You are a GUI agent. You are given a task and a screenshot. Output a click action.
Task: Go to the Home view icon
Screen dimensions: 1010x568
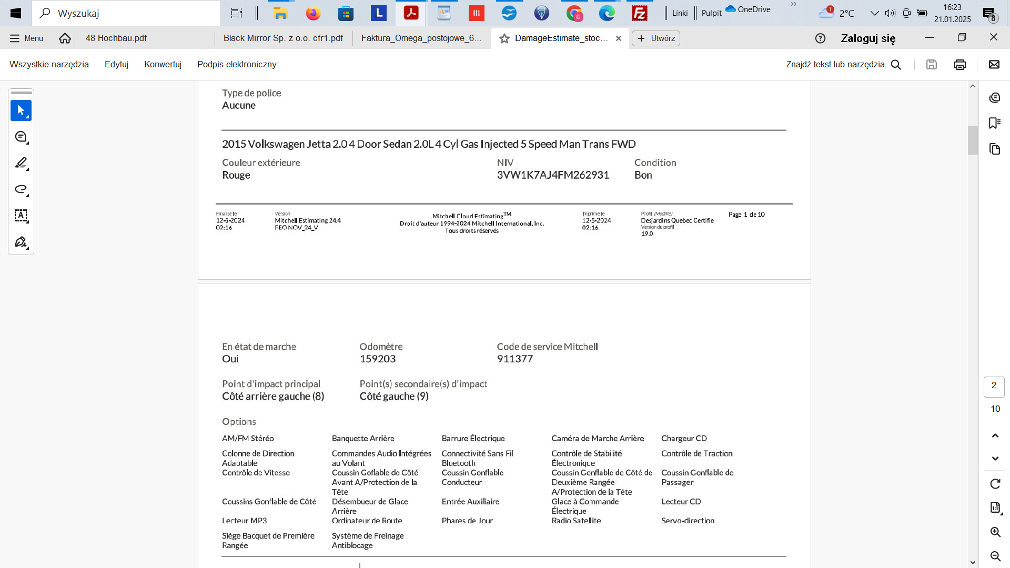(x=65, y=38)
